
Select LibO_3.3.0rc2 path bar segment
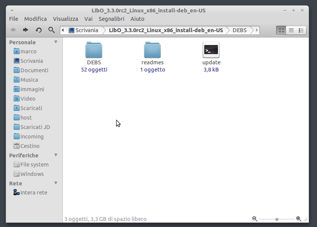click(166, 30)
